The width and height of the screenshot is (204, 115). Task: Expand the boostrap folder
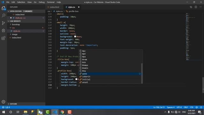coord(16,24)
